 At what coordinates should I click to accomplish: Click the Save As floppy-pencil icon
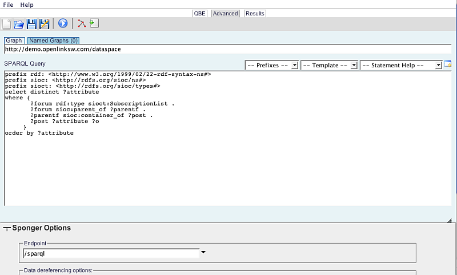pyautogui.click(x=45, y=24)
